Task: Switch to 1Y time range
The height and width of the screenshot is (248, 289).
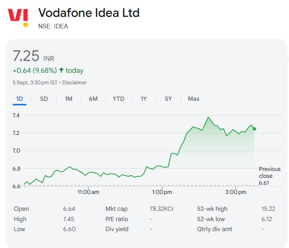Action: pyautogui.click(x=144, y=99)
